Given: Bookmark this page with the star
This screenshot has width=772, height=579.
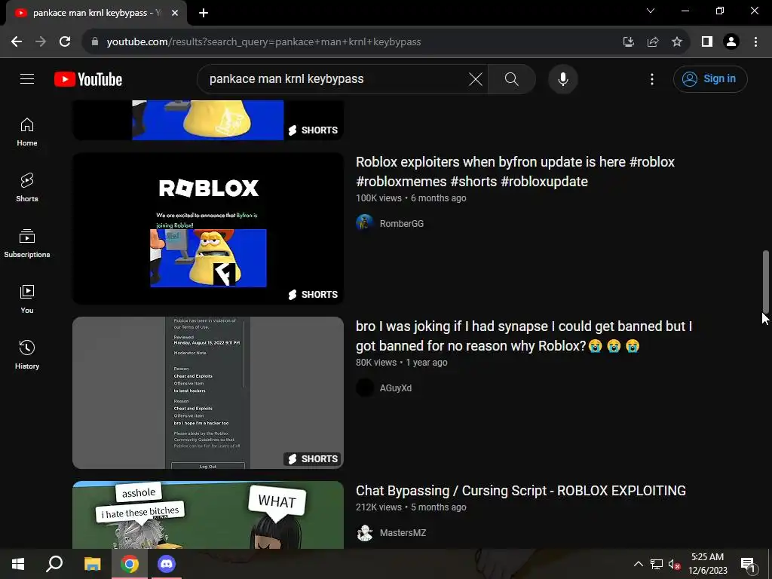Looking at the screenshot, I should [x=677, y=42].
